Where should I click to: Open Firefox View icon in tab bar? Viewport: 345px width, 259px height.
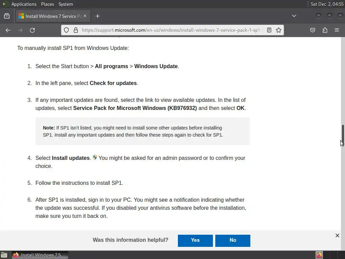coord(7,16)
